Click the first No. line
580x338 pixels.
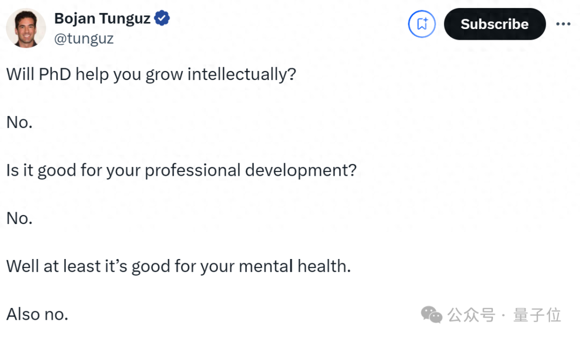pyautogui.click(x=19, y=122)
